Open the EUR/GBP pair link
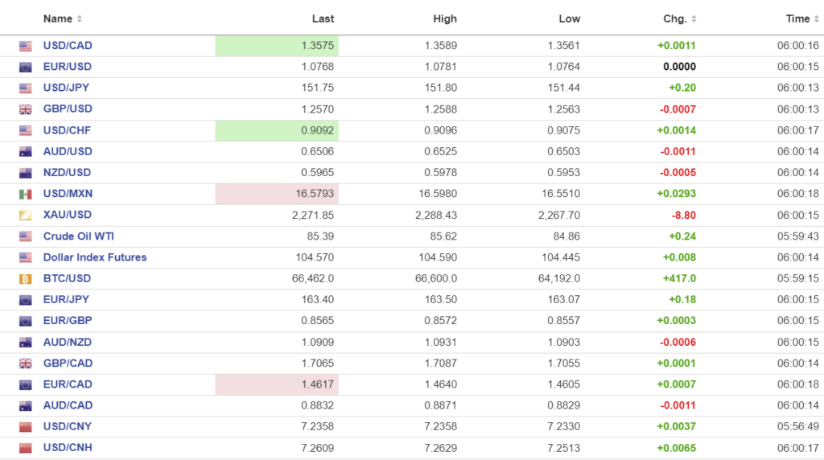Screen dimensions: 824x460 pos(67,320)
